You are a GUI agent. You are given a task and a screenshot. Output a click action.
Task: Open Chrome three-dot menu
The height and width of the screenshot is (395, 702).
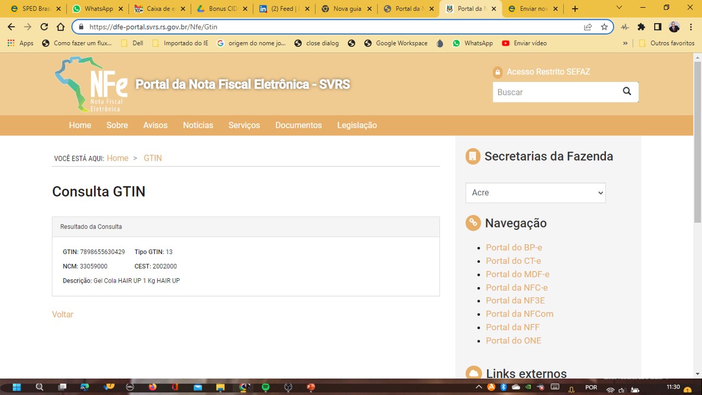tap(690, 26)
